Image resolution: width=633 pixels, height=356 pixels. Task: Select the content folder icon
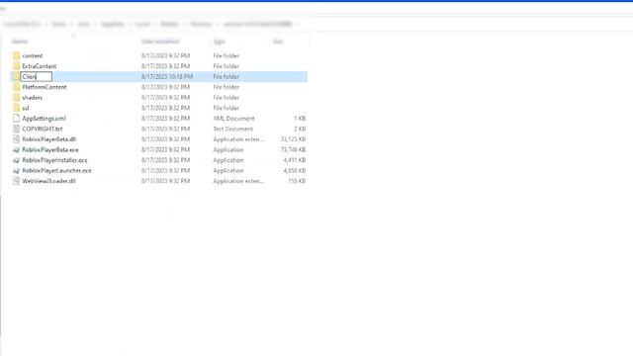(16, 55)
